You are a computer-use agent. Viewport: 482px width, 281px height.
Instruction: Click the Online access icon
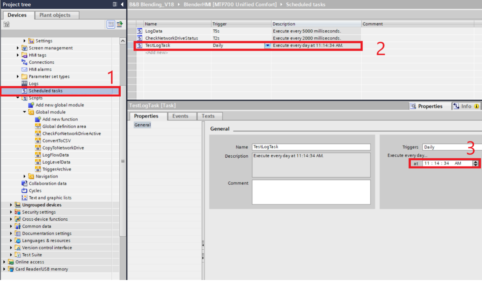tap(11, 262)
